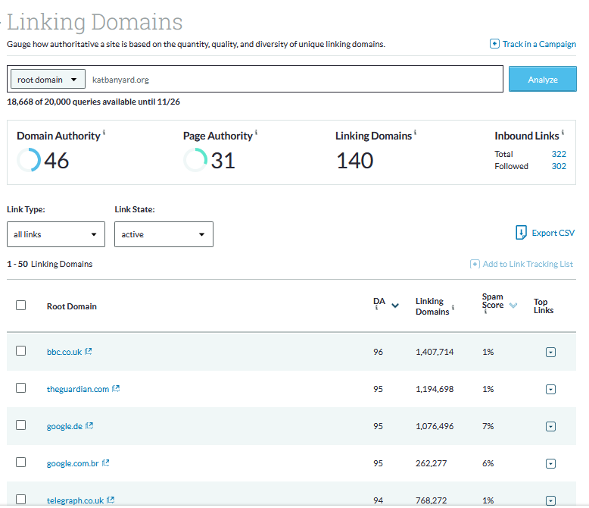
Task: Click telegraph.co.uk linking domains value 768,272
Action: pyautogui.click(x=432, y=500)
